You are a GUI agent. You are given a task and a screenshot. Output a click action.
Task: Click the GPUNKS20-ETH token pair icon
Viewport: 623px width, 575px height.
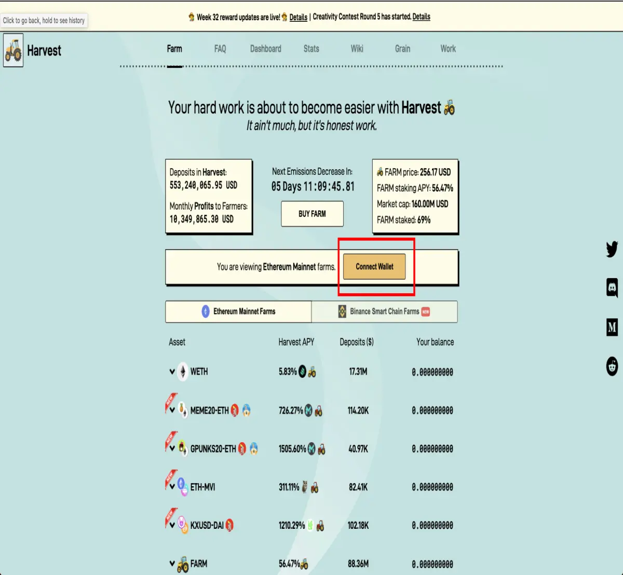pyautogui.click(x=183, y=448)
